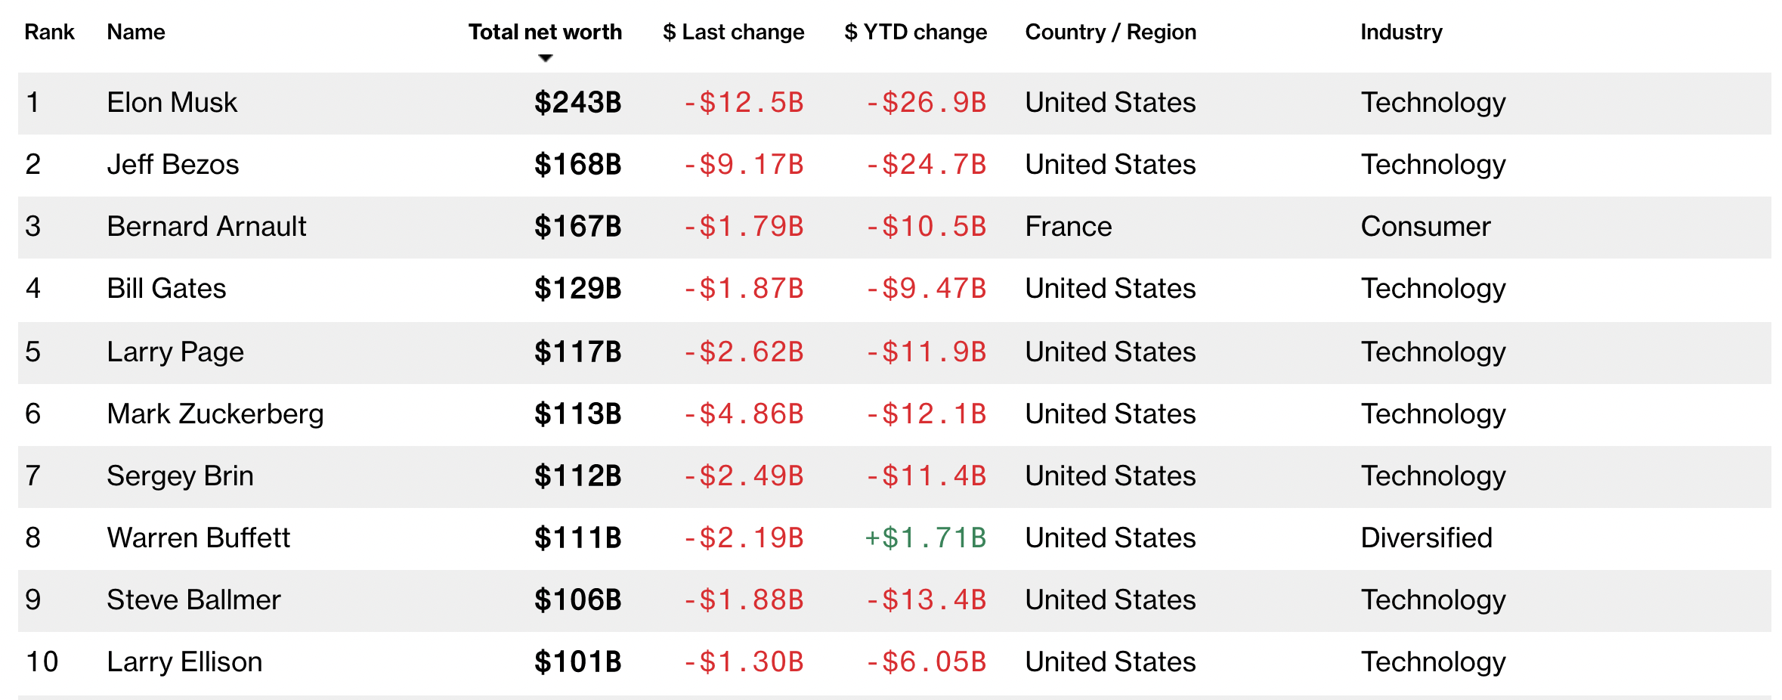Click the Country / Region column header
Image resolution: width=1782 pixels, height=700 pixels.
1110,32
